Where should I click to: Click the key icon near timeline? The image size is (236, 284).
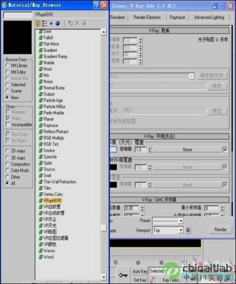coord(123,275)
